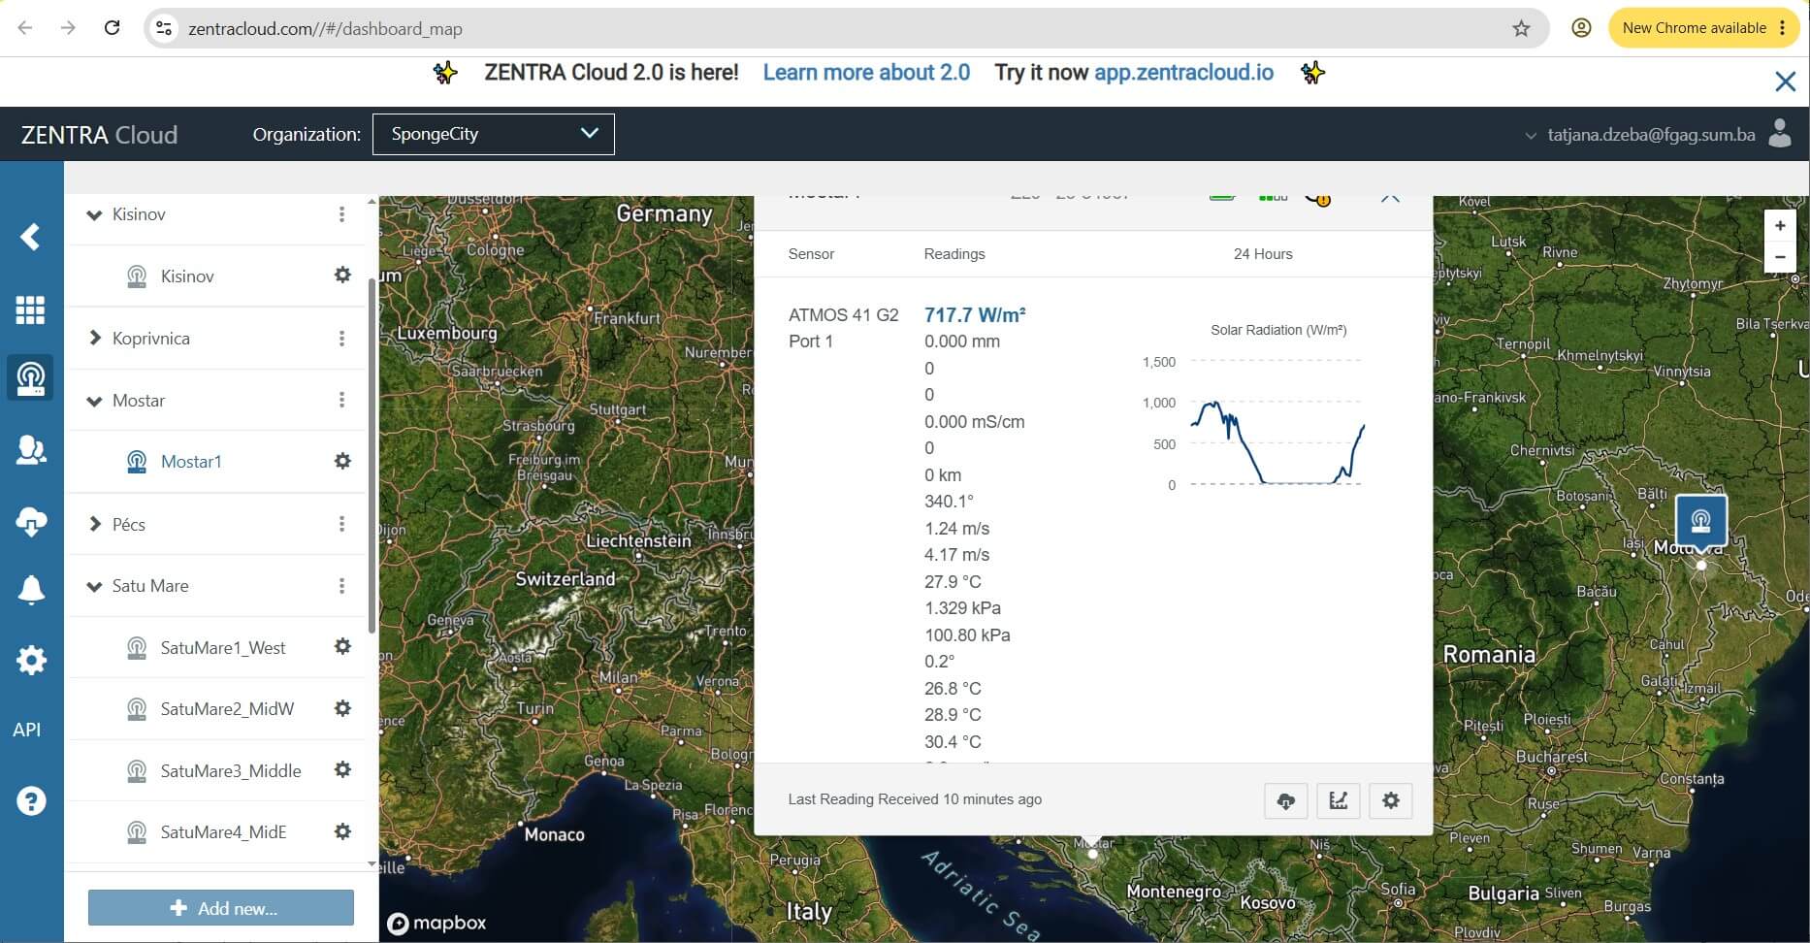Open the users management sidebar icon
This screenshot has width=1810, height=943.
tap(30, 449)
